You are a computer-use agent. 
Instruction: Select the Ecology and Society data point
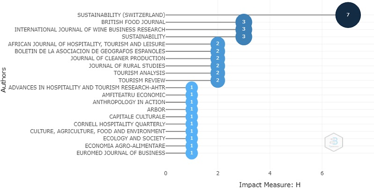click(x=191, y=139)
